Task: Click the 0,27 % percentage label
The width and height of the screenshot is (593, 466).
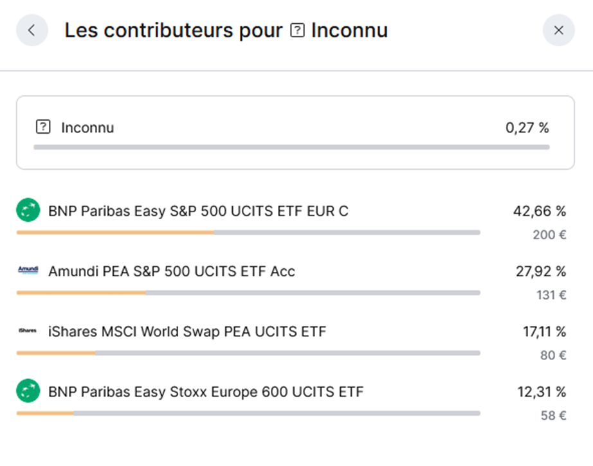Action: pyautogui.click(x=527, y=128)
